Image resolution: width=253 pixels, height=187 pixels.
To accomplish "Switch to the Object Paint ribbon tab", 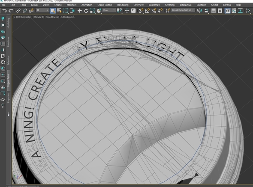I will tap(9, 80).
